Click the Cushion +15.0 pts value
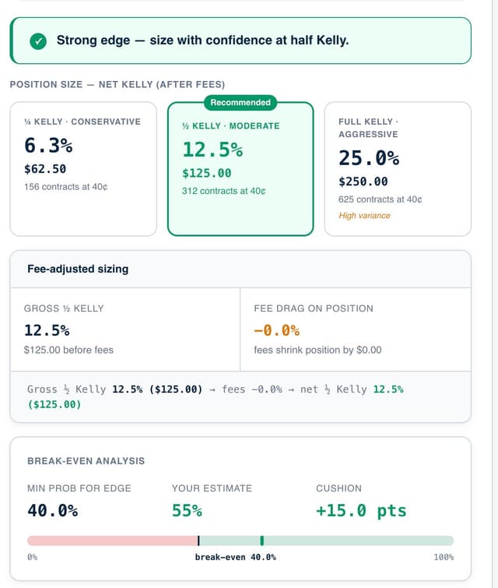498x588 pixels. pyautogui.click(x=360, y=511)
